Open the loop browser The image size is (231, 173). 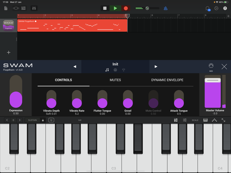[x=208, y=8]
